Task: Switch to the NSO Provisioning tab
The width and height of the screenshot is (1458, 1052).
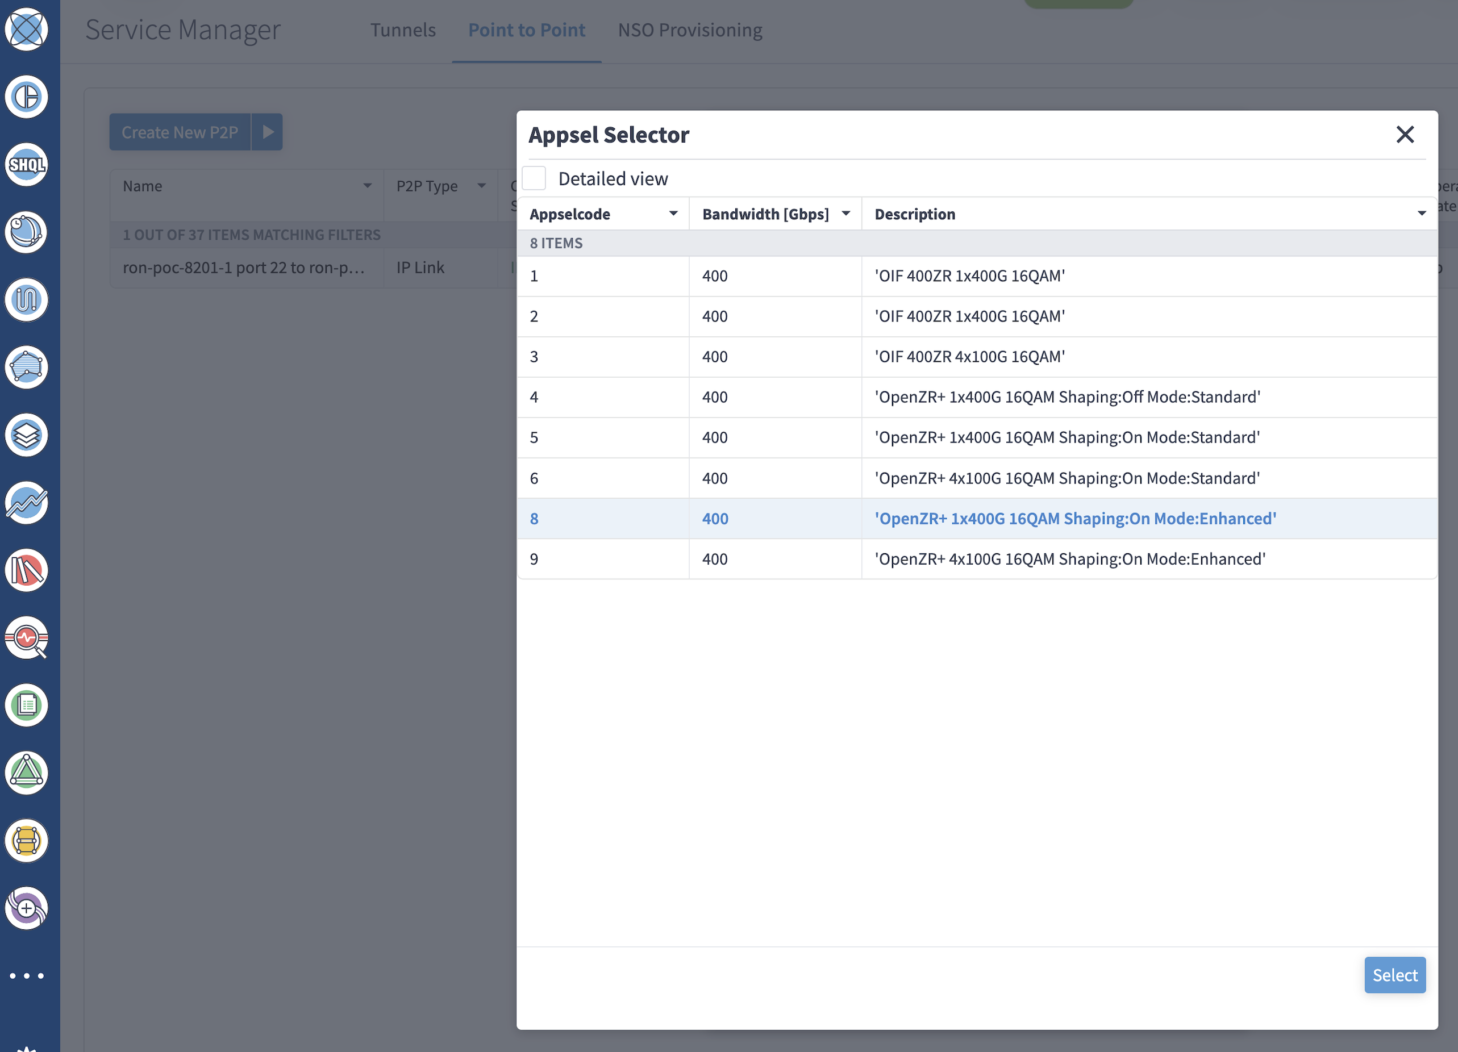Action: coord(690,30)
